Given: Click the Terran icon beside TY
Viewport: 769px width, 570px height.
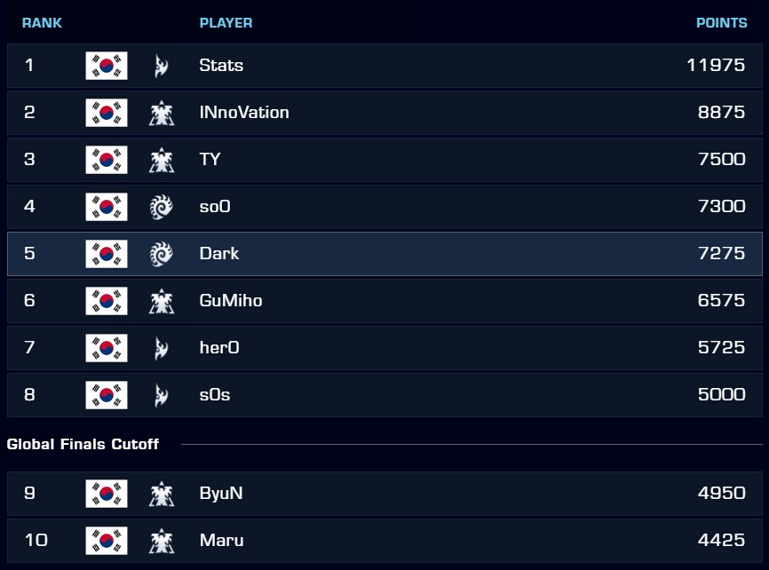Looking at the screenshot, I should [x=162, y=160].
